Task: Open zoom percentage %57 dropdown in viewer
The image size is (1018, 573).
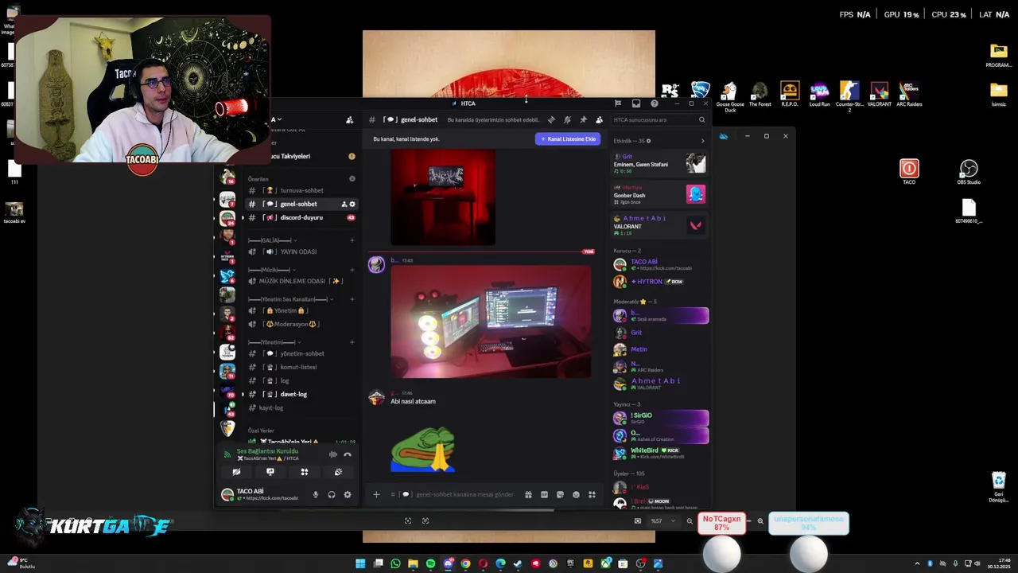Action: 663,521
